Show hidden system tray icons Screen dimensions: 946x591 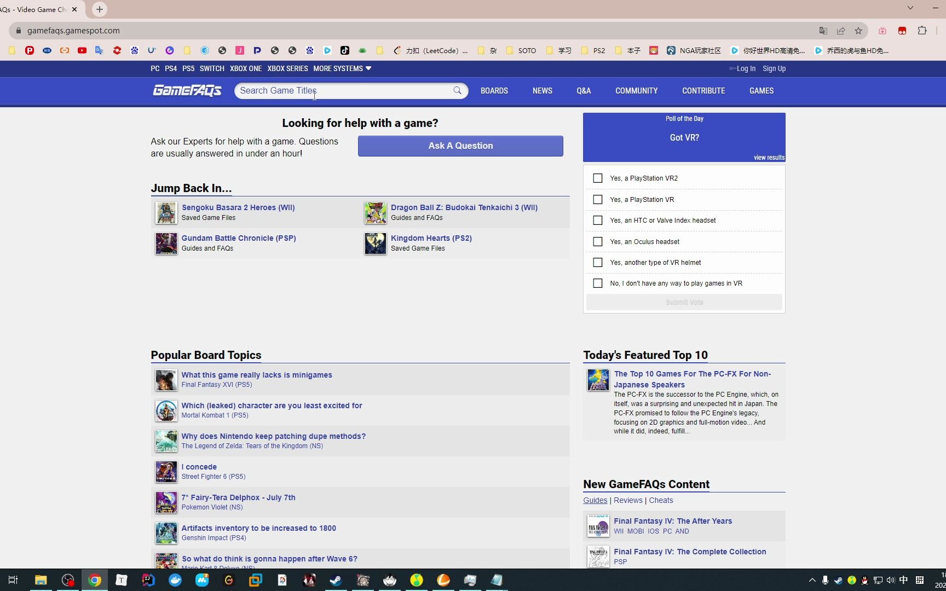click(812, 580)
